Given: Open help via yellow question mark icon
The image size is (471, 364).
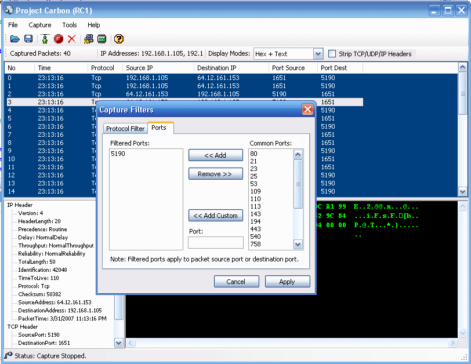Looking at the screenshot, I should [x=119, y=39].
